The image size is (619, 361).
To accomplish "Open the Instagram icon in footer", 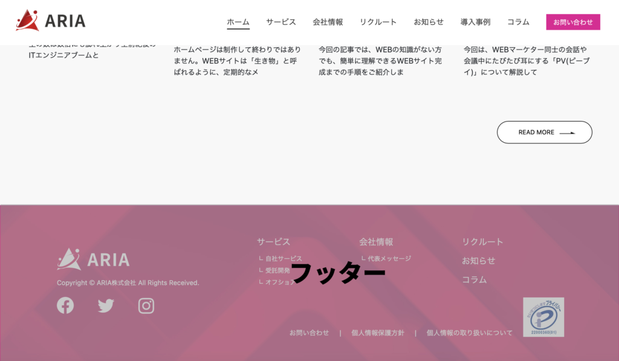I will [146, 306].
